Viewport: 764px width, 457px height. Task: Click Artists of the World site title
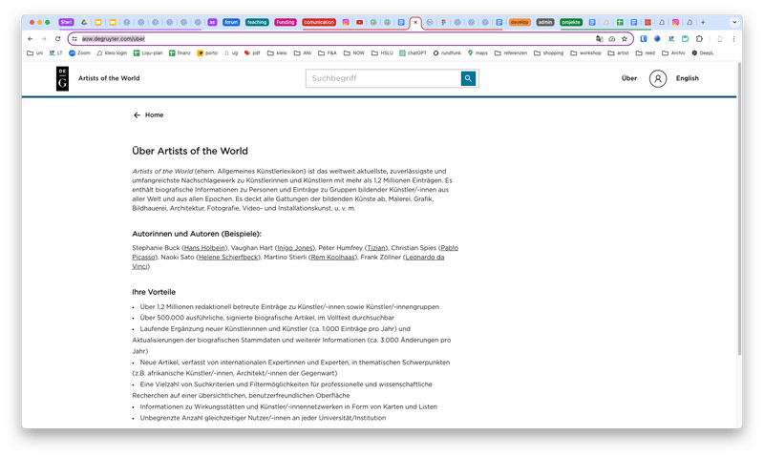[109, 78]
